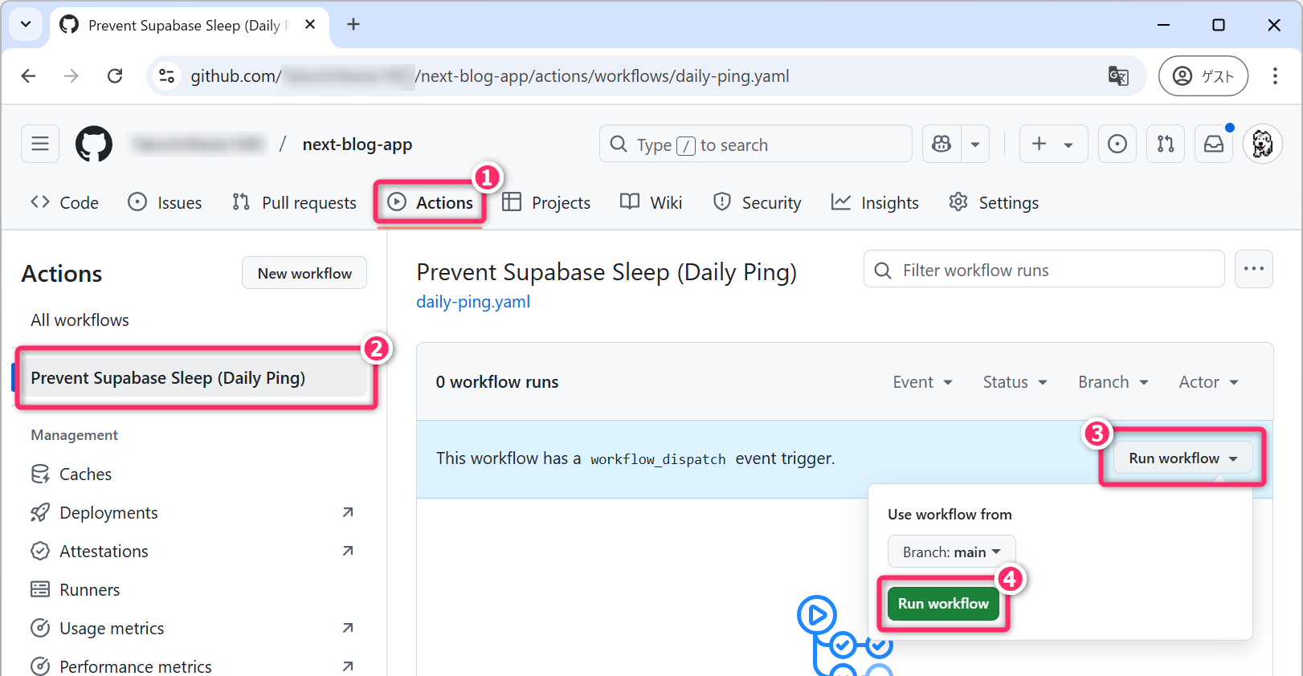This screenshot has height=676, width=1303.
Task: Open the Event filter dropdown
Action: (922, 382)
